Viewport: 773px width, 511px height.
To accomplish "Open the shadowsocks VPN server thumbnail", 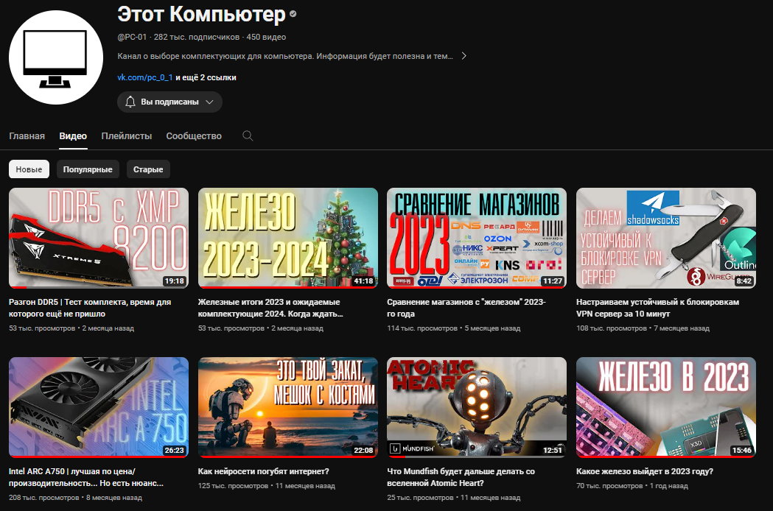I will click(x=666, y=238).
